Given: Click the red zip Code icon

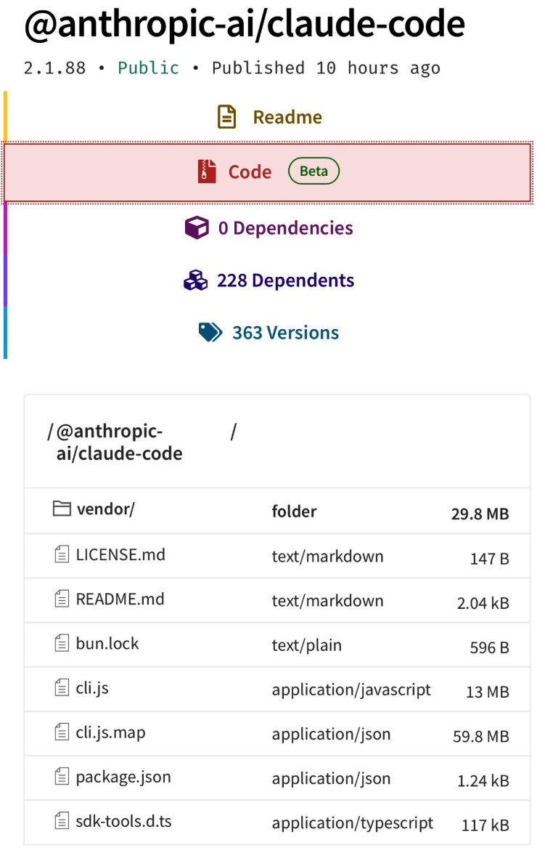Looking at the screenshot, I should click(207, 171).
